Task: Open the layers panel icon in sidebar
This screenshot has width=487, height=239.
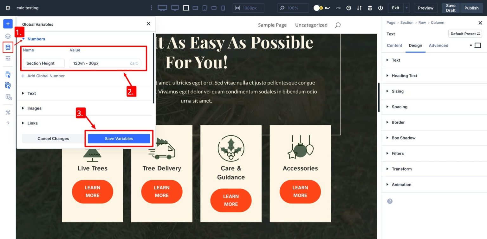Action: (8, 36)
